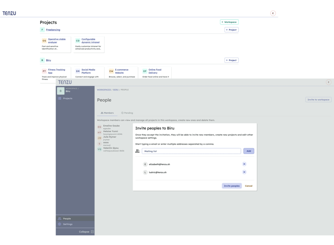Click the Invite peoples button
This screenshot has width=334, height=245.
click(231, 186)
